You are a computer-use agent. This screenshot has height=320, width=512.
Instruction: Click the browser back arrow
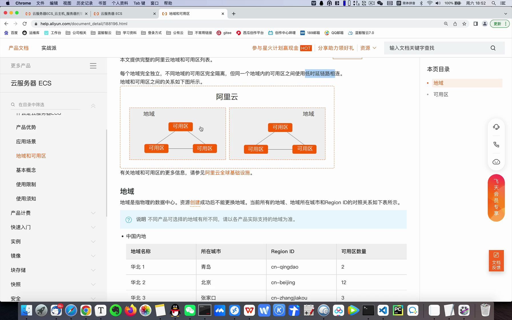point(6,24)
